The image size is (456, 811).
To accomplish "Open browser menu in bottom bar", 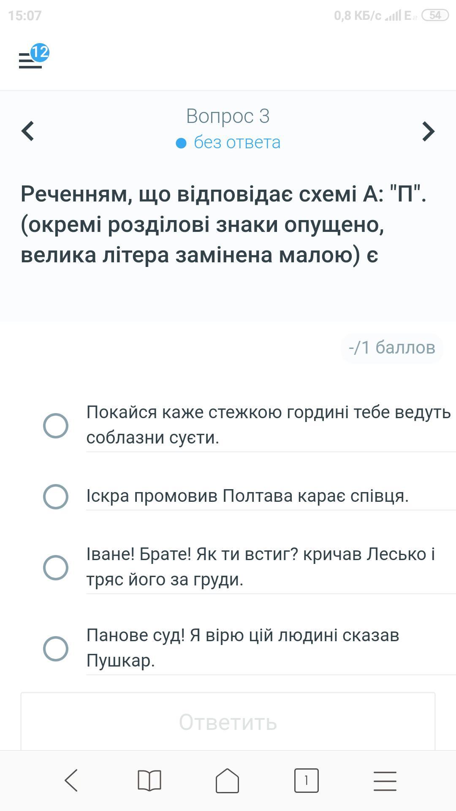I will point(385,780).
